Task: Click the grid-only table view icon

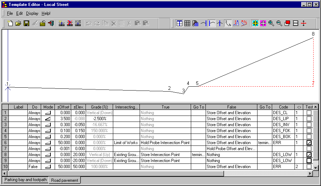Action: click(x=187, y=23)
